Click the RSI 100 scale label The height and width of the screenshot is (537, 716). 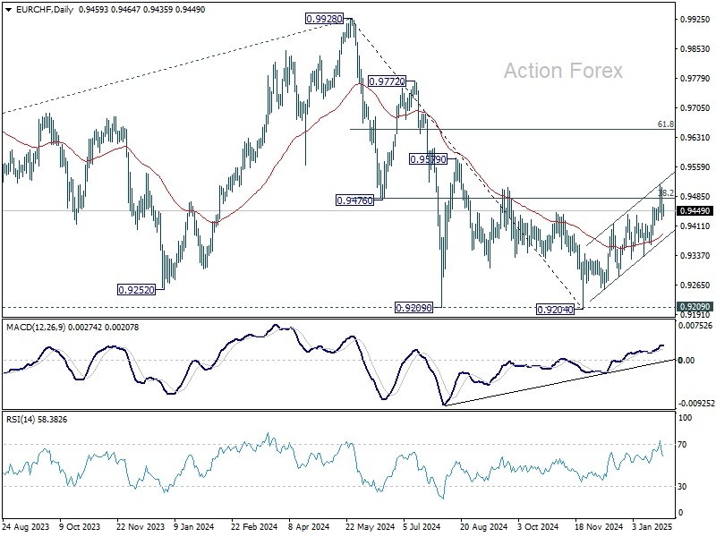(x=685, y=417)
